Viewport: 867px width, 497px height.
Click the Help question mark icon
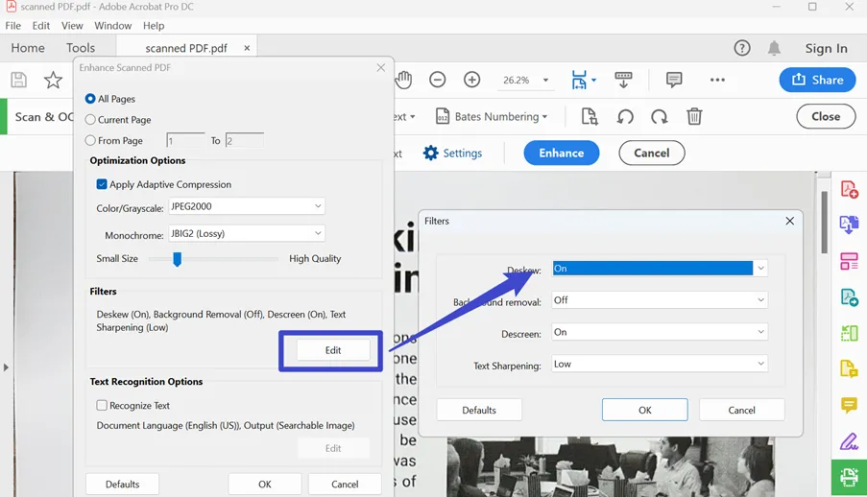pos(742,48)
